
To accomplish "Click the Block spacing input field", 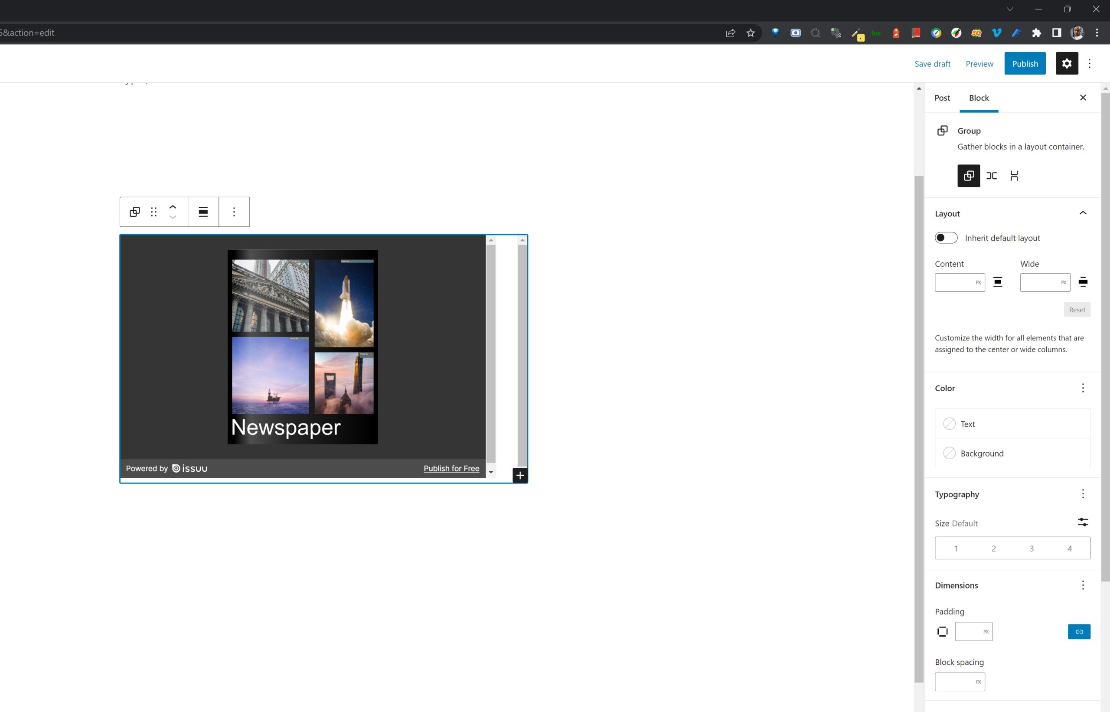I will [x=960, y=682].
